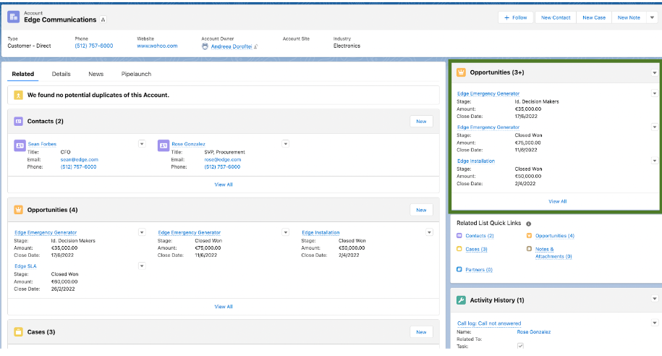Click the Edge Communications account icon
This screenshot has width=662, height=356.
(x=14, y=17)
